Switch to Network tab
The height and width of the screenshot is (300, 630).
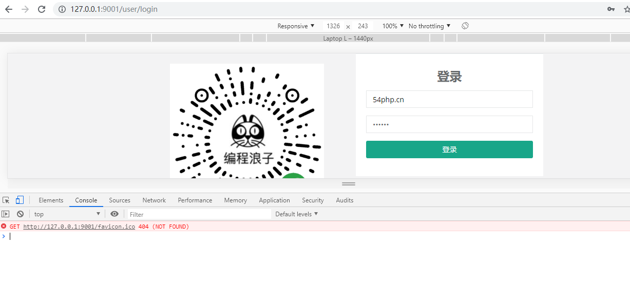pos(154,200)
